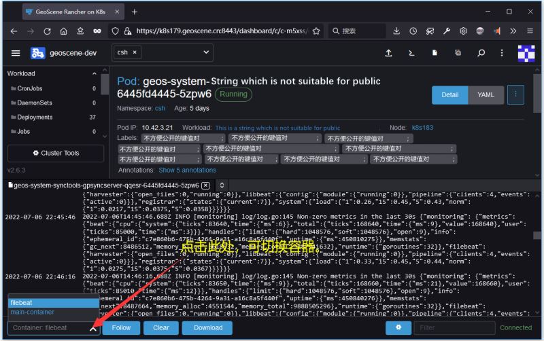544x341 pixels.
Task: Open the browser gear settings icon
Action: (463, 31)
